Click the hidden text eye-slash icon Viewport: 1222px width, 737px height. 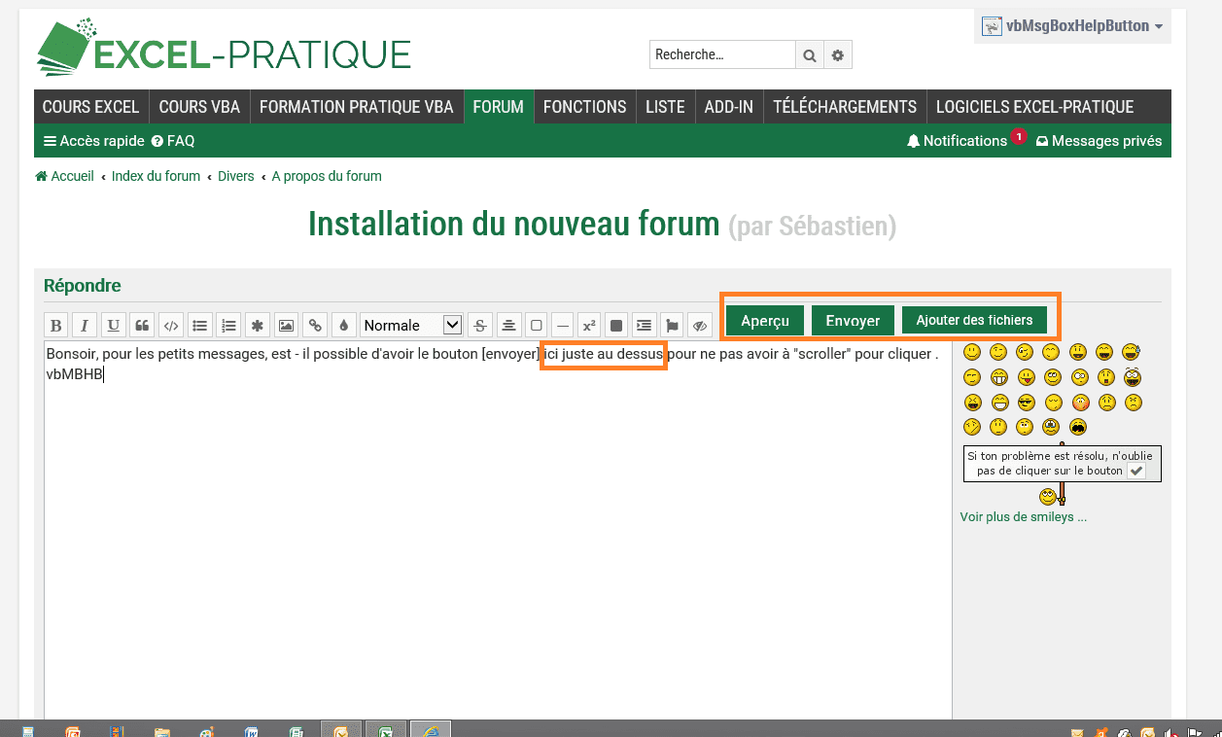700,326
